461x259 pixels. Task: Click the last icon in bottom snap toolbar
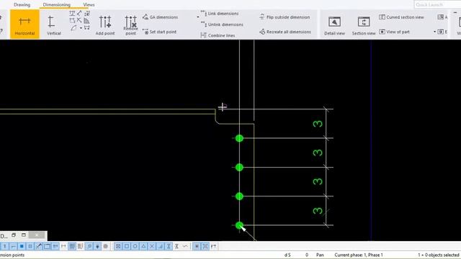point(213,246)
